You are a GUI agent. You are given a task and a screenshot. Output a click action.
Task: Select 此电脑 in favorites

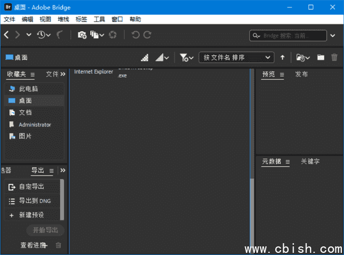pos(34,89)
